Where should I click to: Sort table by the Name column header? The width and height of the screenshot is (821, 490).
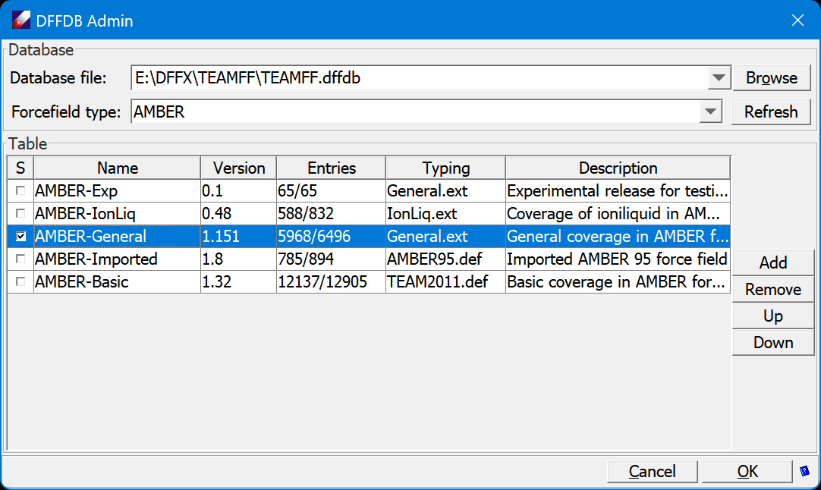point(118,168)
